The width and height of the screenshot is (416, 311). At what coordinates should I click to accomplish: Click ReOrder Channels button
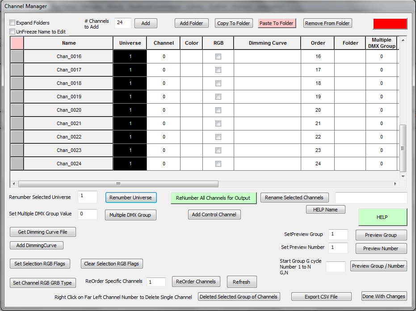coord(196,282)
